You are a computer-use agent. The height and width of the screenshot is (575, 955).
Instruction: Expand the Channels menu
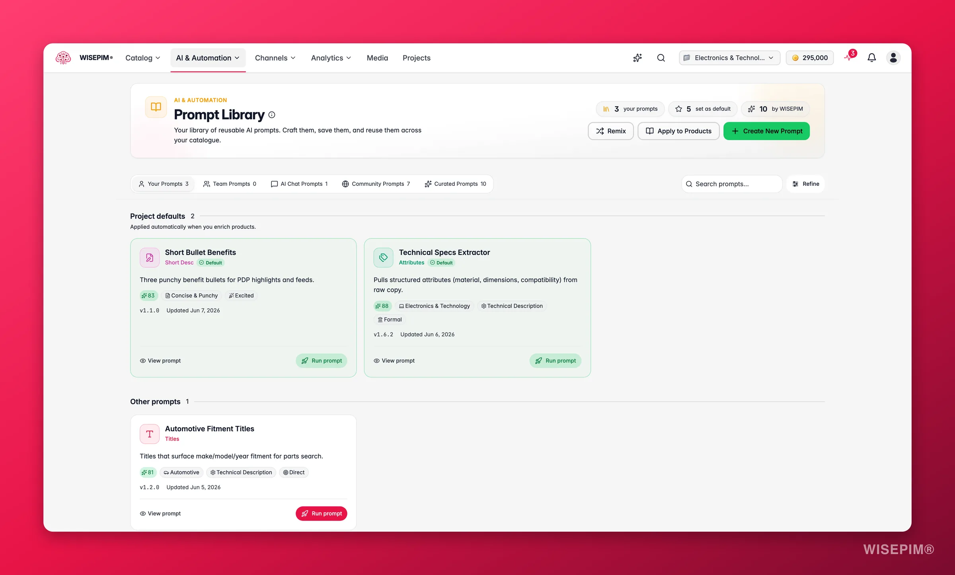point(275,58)
